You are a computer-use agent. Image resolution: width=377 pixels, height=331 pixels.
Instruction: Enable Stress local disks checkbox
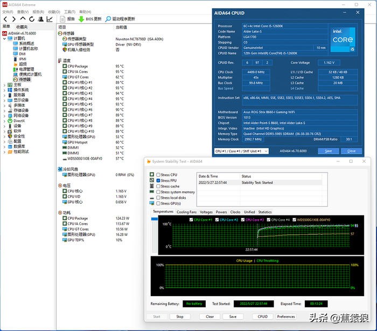pos(158,198)
